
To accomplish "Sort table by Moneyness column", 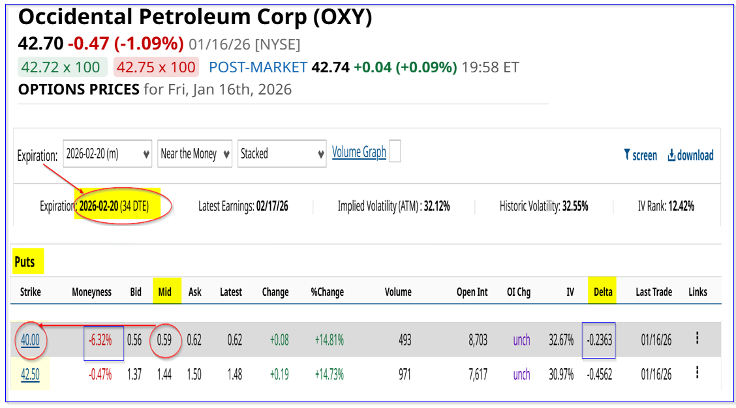I will (91, 292).
